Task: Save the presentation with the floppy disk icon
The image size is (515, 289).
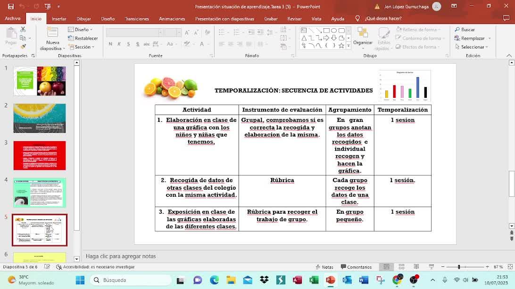Action: [11, 6]
